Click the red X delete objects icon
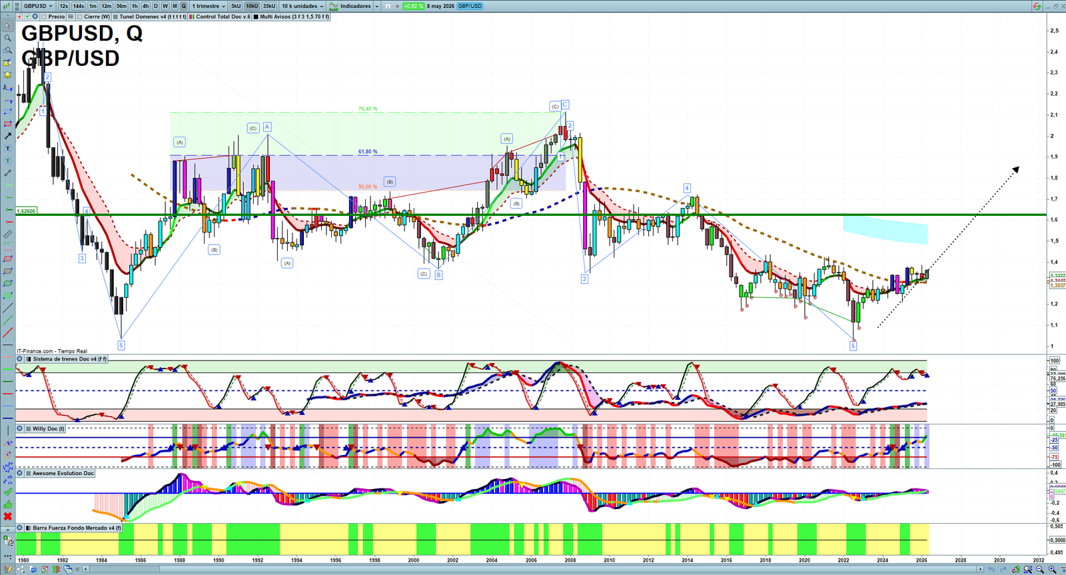1066x575 pixels. [7, 516]
